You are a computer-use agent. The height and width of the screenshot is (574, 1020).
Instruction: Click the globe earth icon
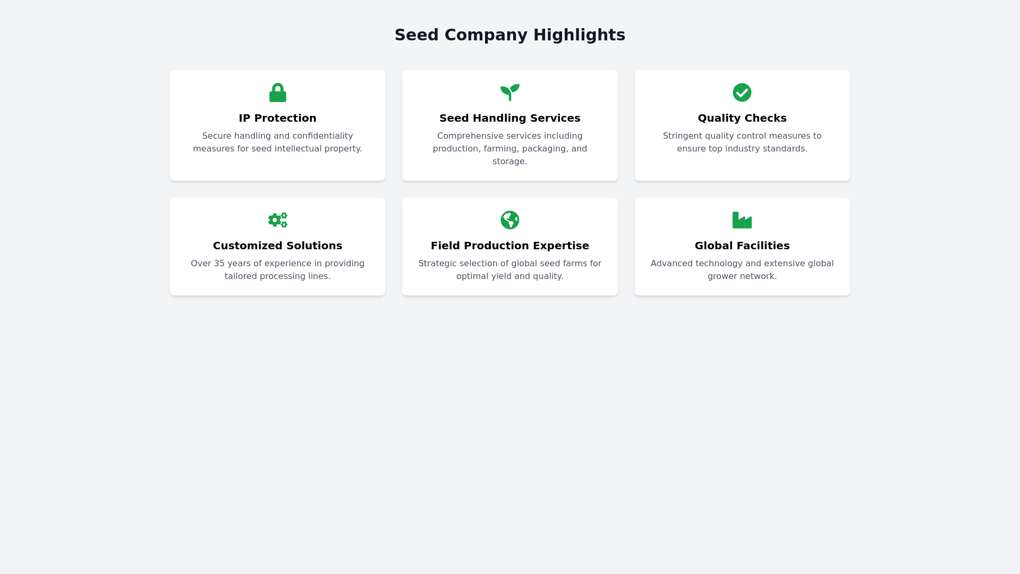point(509,220)
